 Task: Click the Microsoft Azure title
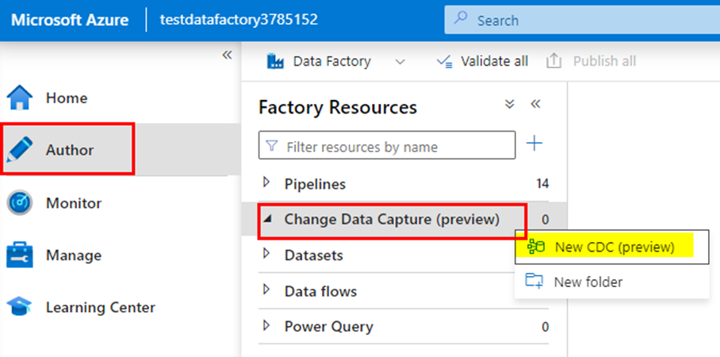coord(70,20)
